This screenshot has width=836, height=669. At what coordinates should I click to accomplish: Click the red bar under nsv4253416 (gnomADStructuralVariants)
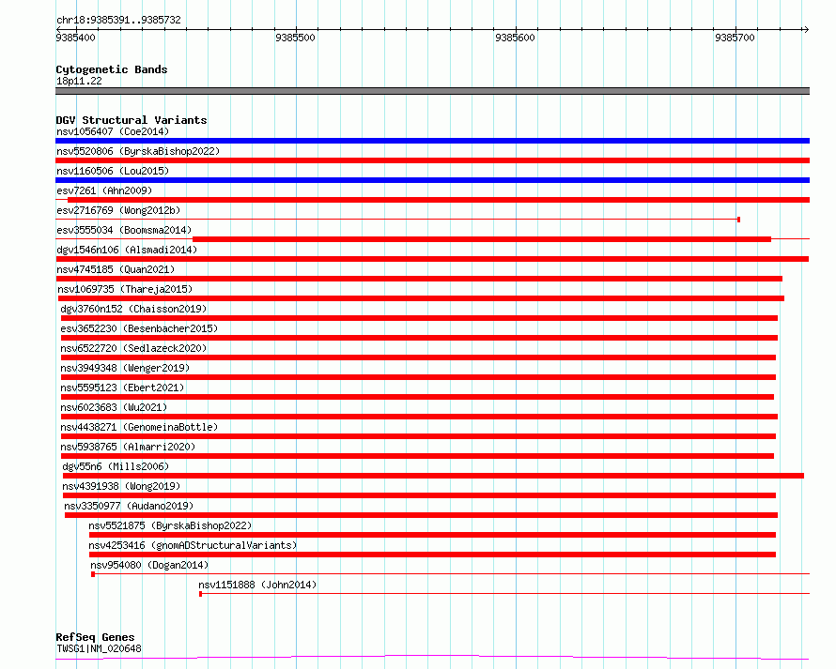click(432, 555)
